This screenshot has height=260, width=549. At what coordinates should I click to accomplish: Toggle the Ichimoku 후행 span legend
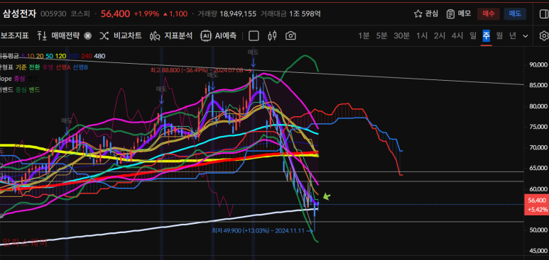tap(48, 67)
